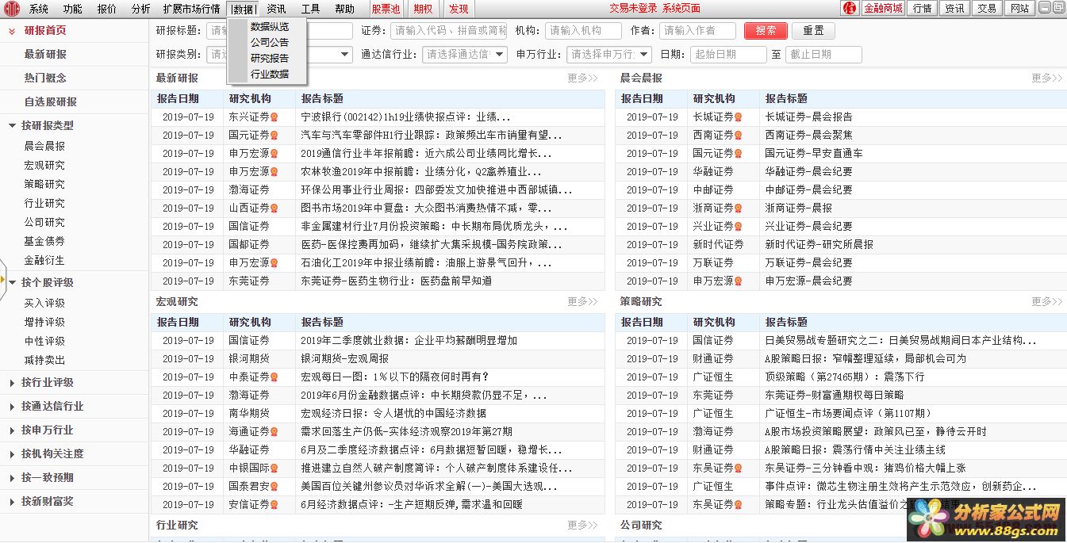Click the CITIC logo icon at top-left

coord(11,8)
